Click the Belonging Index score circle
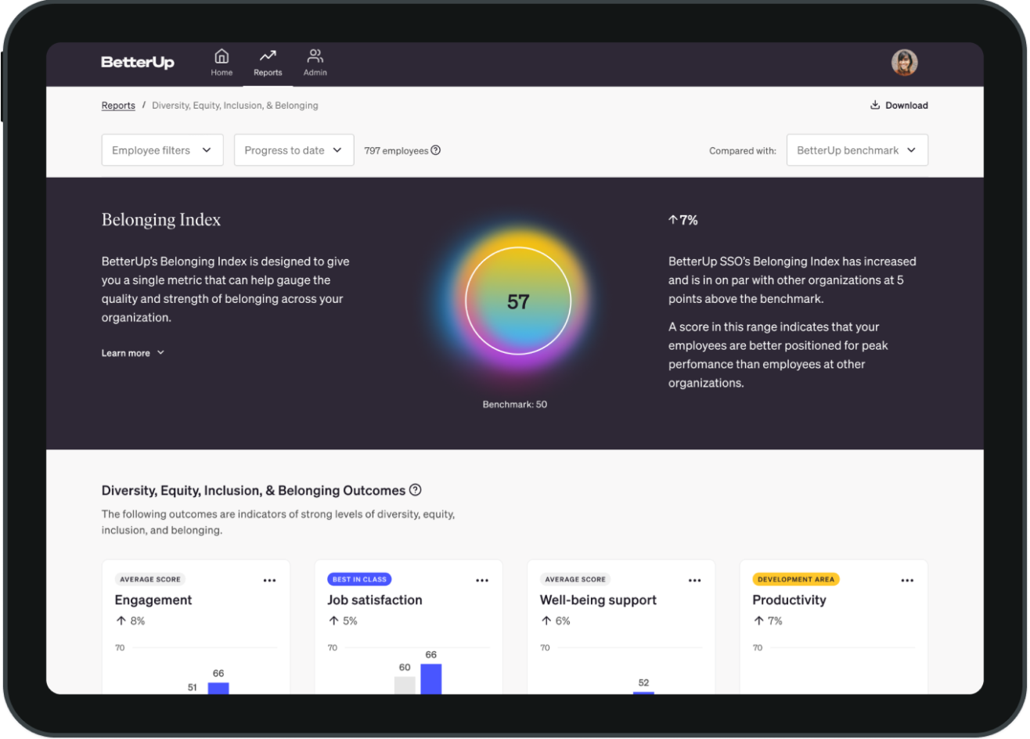1030x739 pixels. pos(518,301)
